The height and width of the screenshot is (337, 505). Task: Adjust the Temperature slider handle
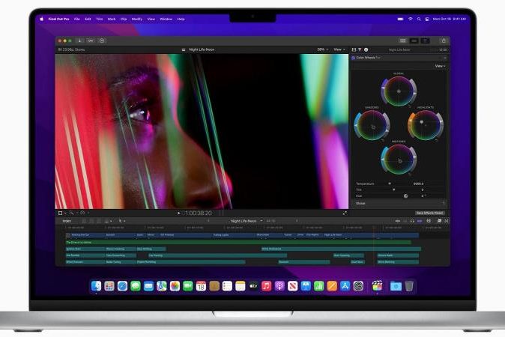pos(390,183)
